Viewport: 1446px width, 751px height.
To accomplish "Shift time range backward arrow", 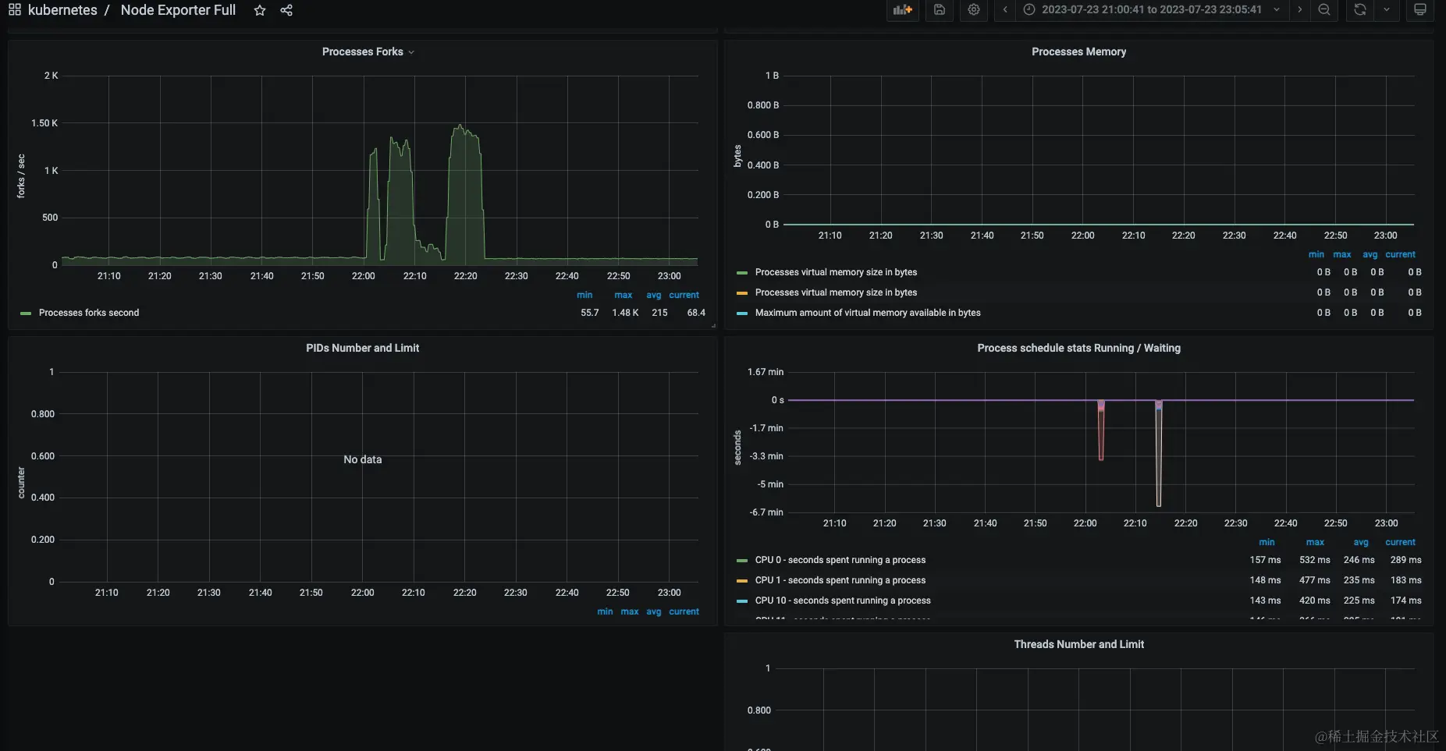I will point(1005,10).
